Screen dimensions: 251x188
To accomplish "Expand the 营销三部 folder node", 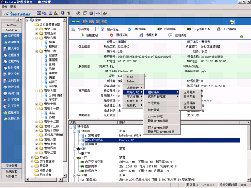I will 37,29.
